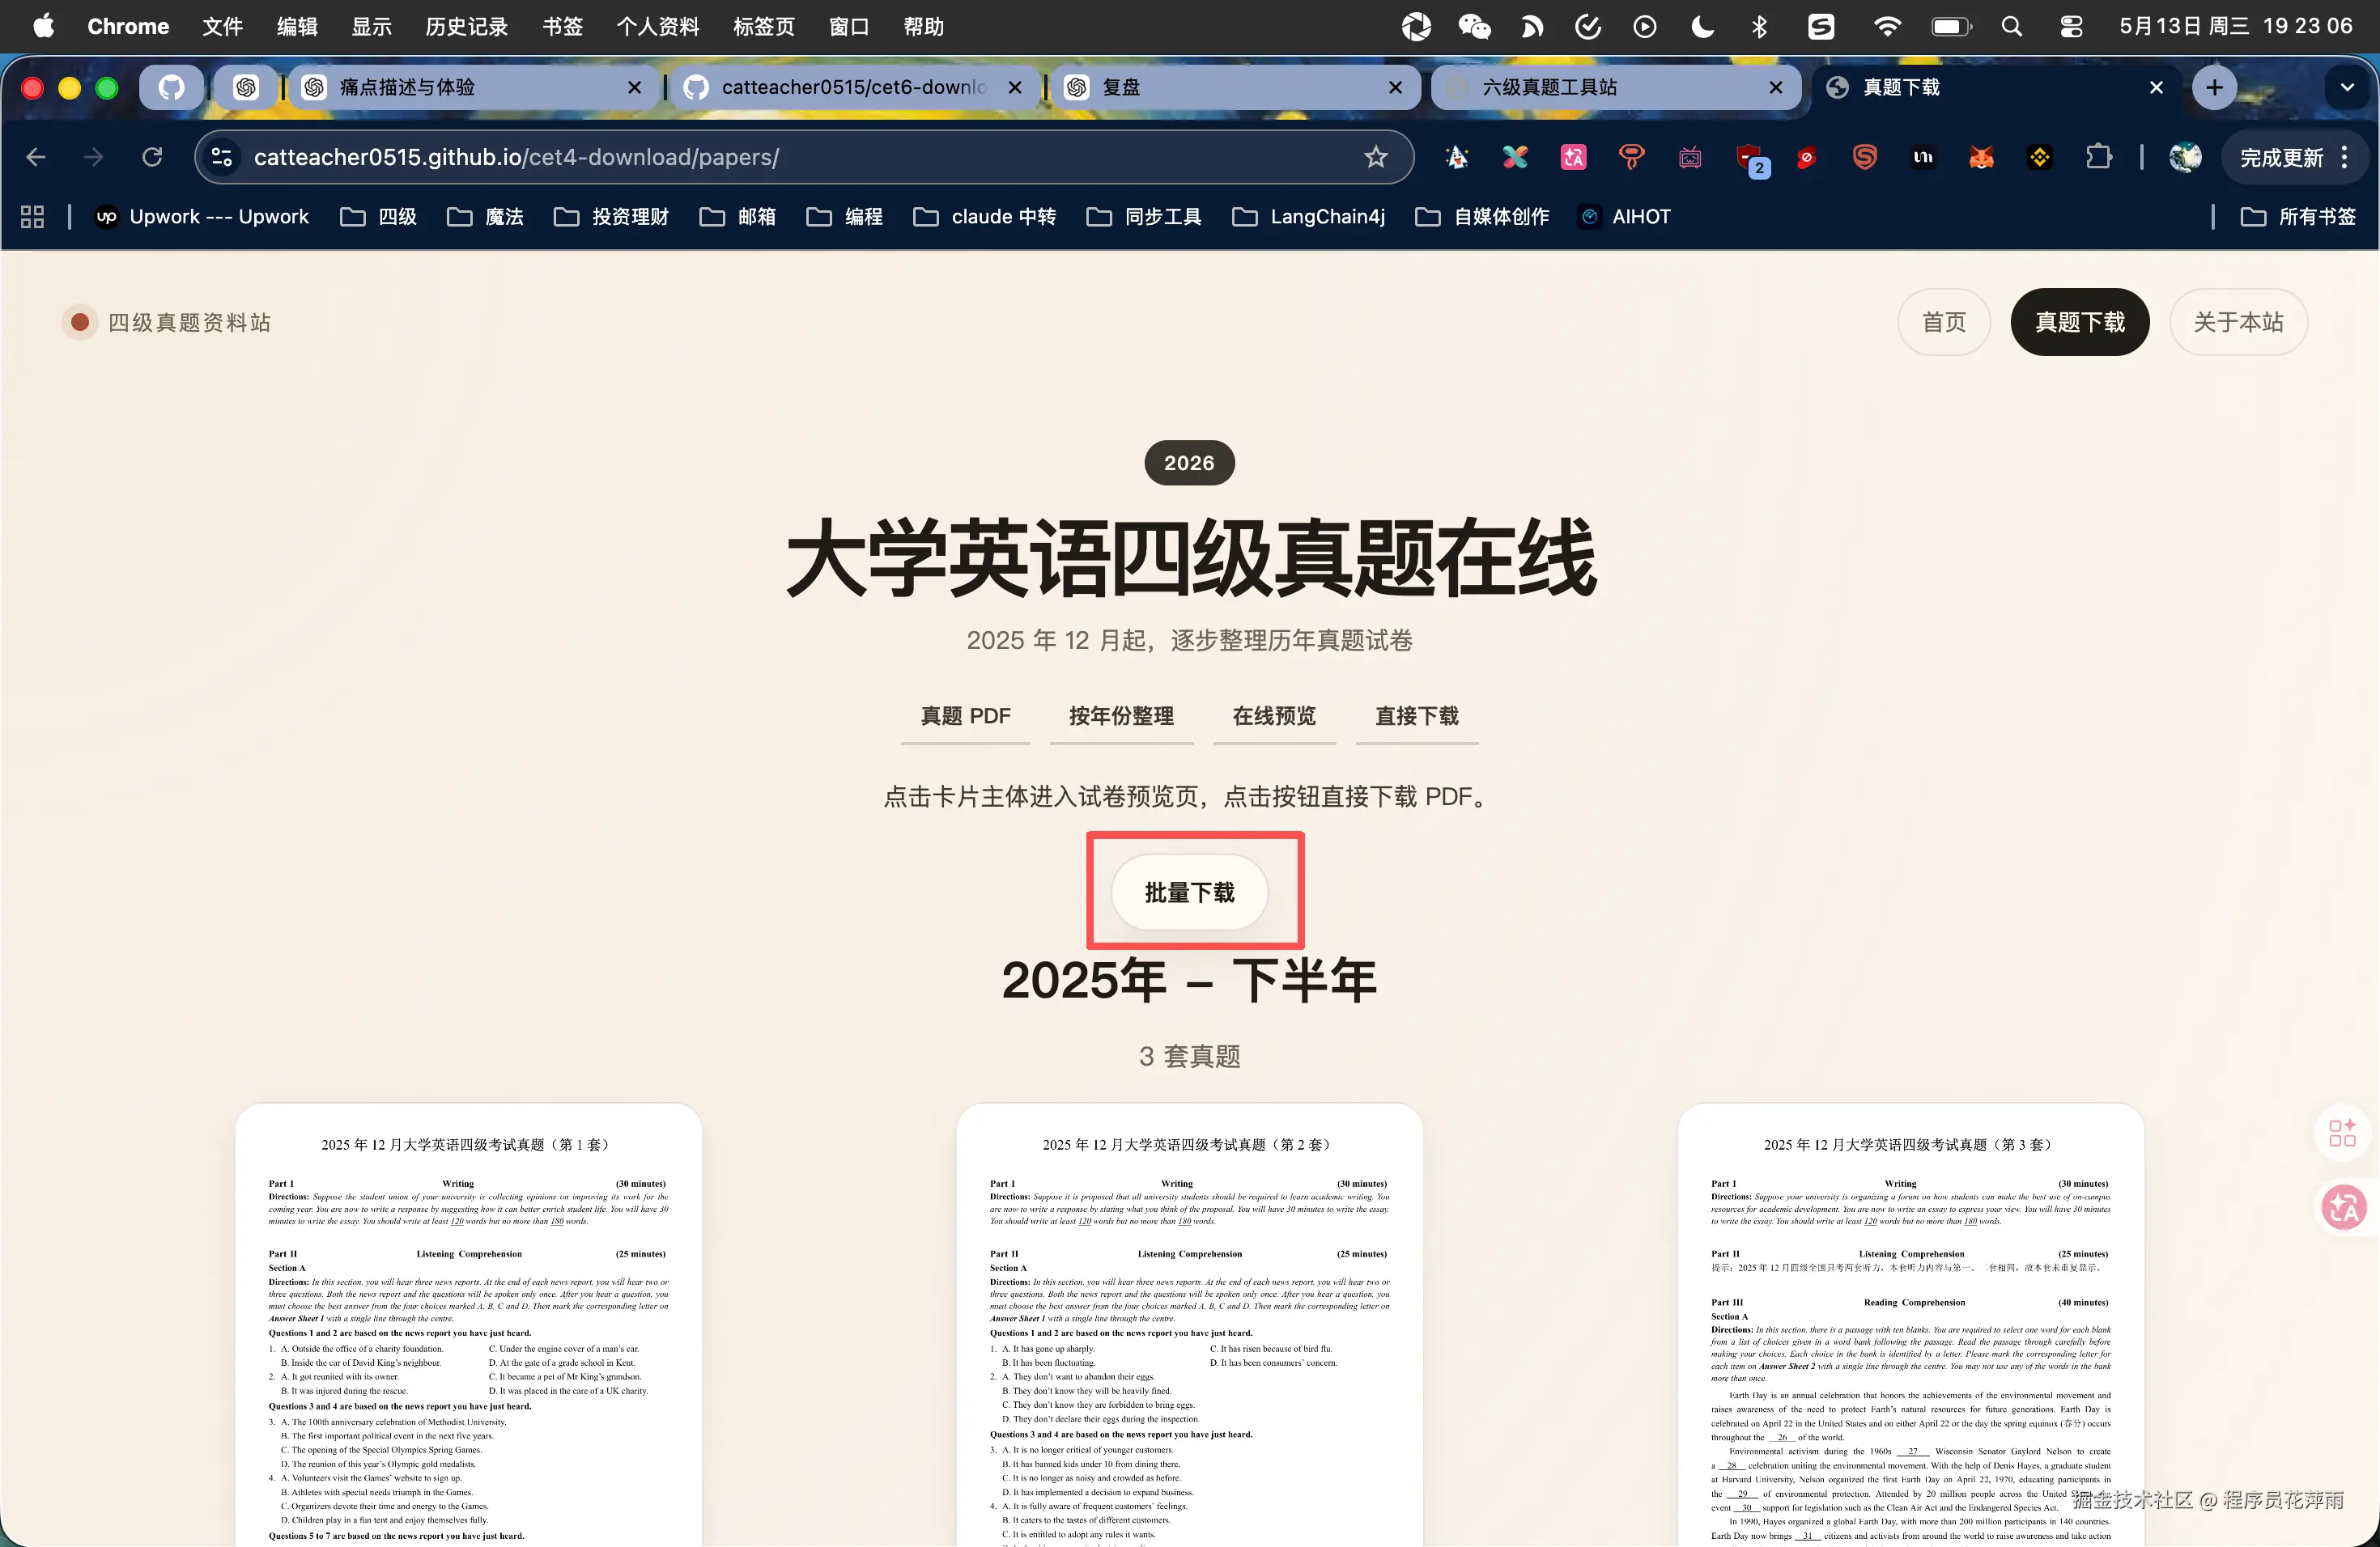Bookmark this page with star icon
Viewport: 2380px width, 1547px height.
click(1376, 157)
